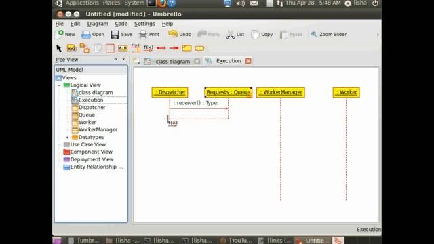Select Views in the tree
The width and height of the screenshot is (434, 244).
point(66,78)
